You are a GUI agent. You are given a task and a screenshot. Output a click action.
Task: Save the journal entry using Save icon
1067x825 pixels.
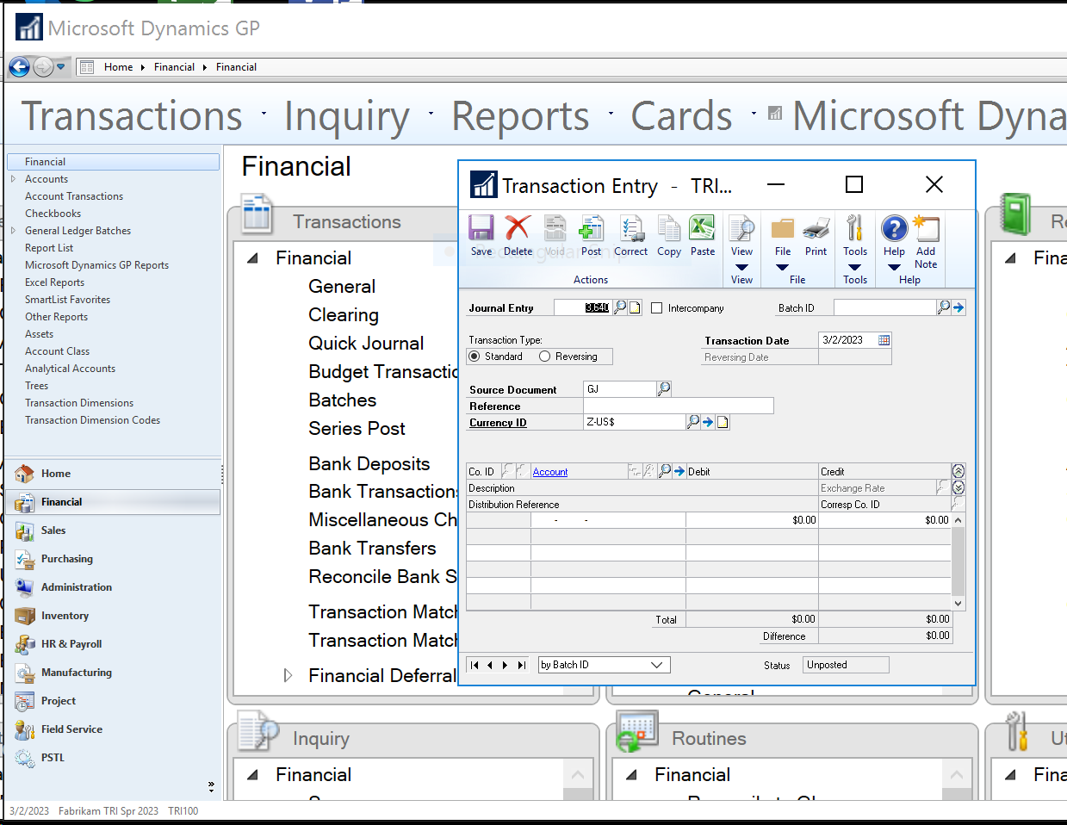tap(481, 235)
